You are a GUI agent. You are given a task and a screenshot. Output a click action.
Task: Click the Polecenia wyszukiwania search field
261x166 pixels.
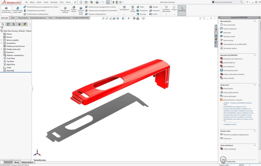coord(224,2)
